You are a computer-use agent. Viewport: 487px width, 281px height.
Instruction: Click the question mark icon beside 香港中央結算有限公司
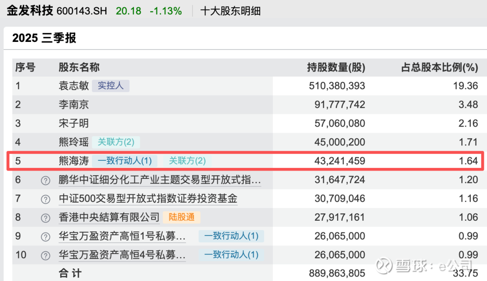point(46,218)
